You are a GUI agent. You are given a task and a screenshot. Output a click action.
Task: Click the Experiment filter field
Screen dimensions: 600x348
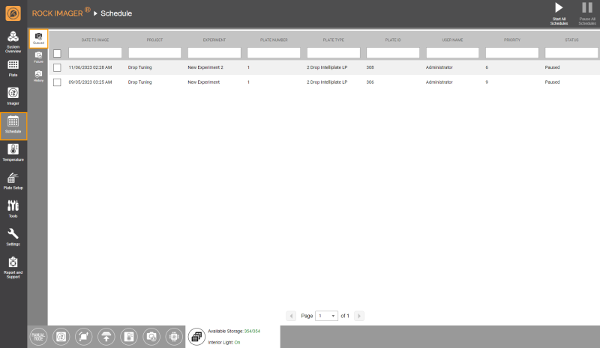[214, 52]
